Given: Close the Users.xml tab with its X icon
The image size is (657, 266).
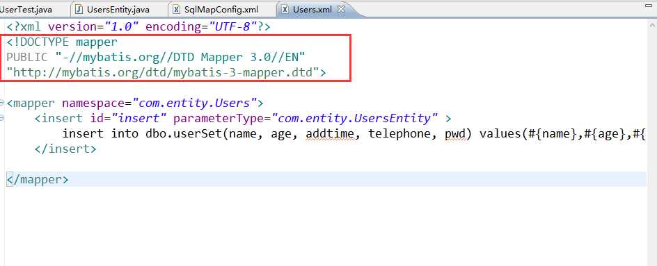Looking at the screenshot, I should [341, 9].
